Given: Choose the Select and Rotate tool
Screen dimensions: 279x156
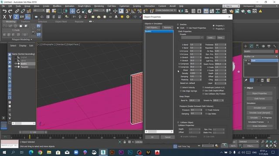Looking at the screenshot, I should click(x=78, y=11).
